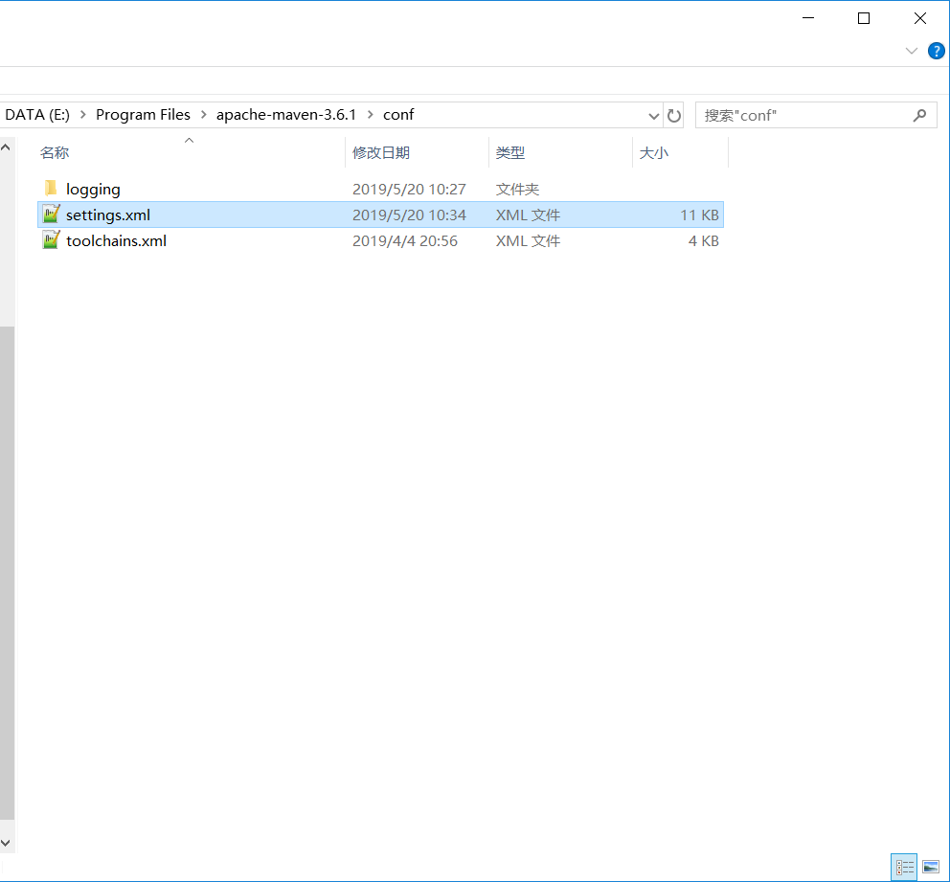Screen dimensions: 950x882
Task: Click the navigation pane scroll up arrow
Action: [x=6, y=147]
